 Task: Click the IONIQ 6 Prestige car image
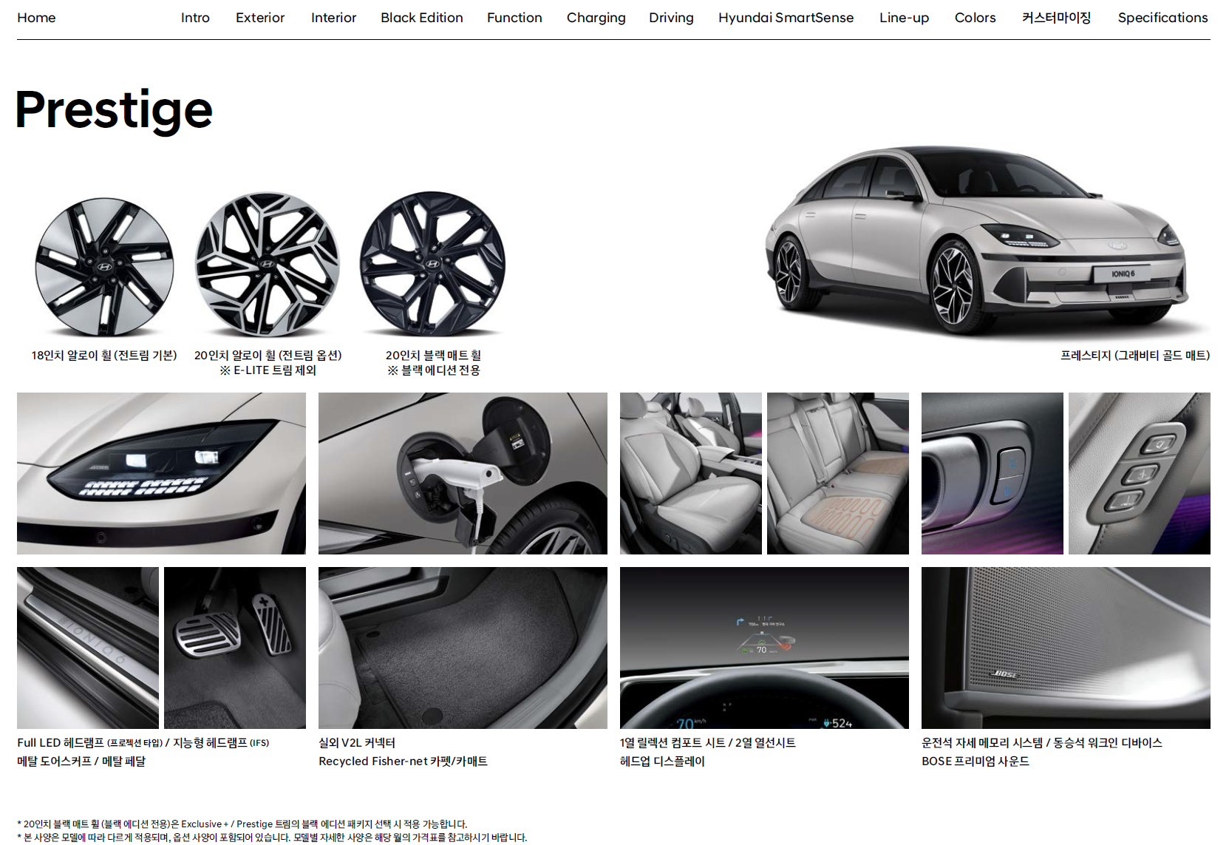click(977, 240)
